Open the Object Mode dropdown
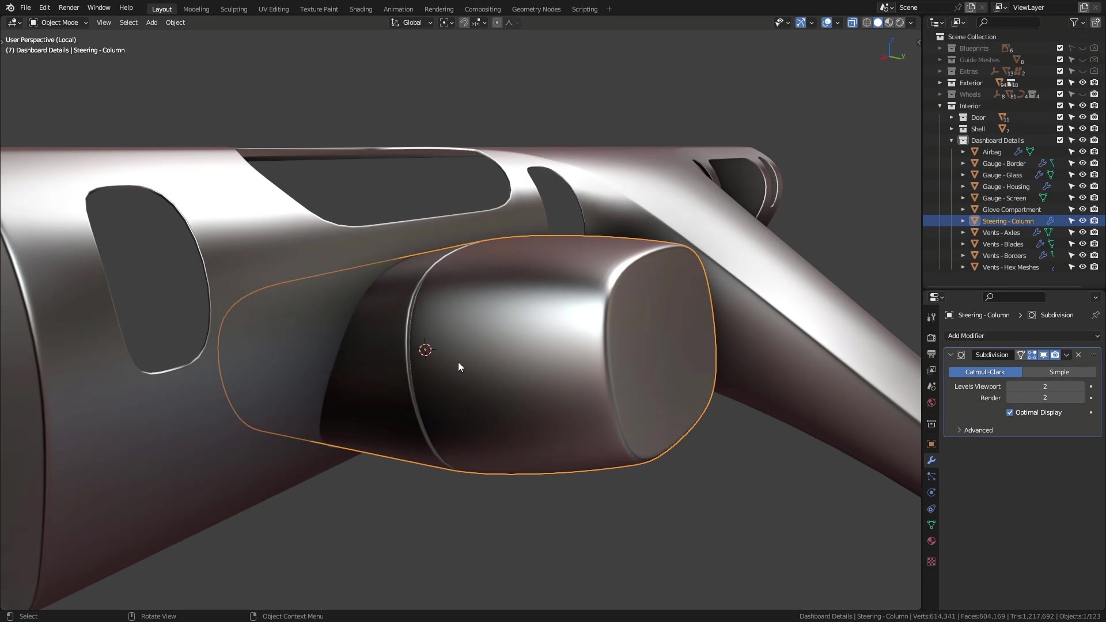The height and width of the screenshot is (622, 1106). [x=59, y=22]
